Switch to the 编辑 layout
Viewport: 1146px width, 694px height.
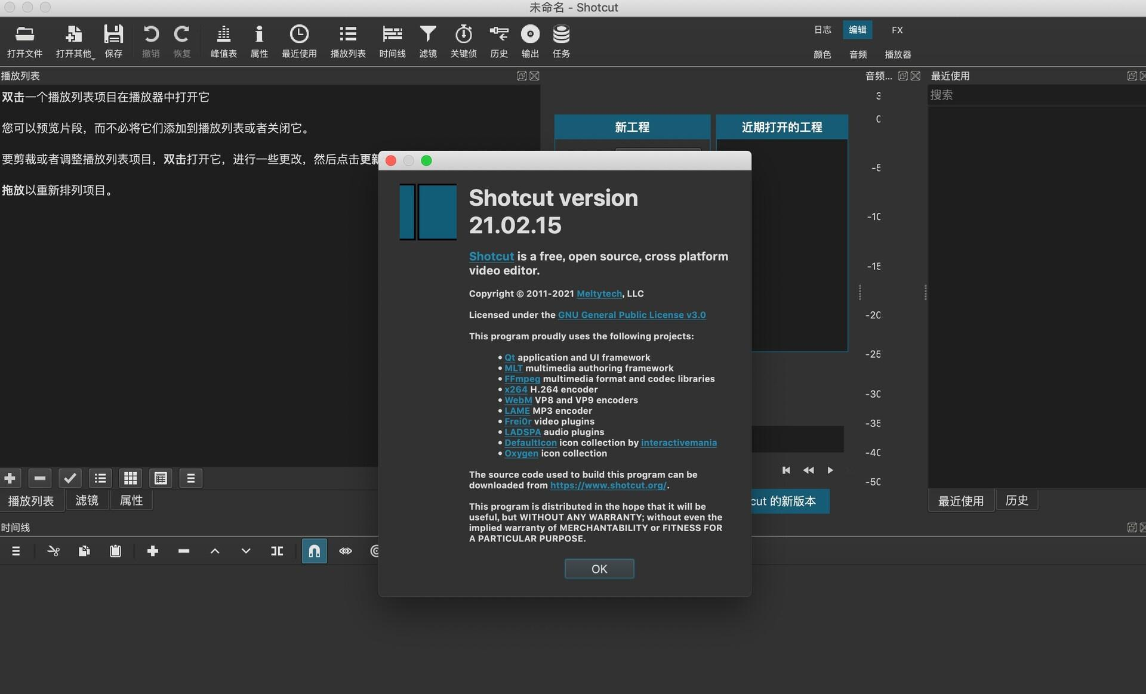click(x=858, y=30)
